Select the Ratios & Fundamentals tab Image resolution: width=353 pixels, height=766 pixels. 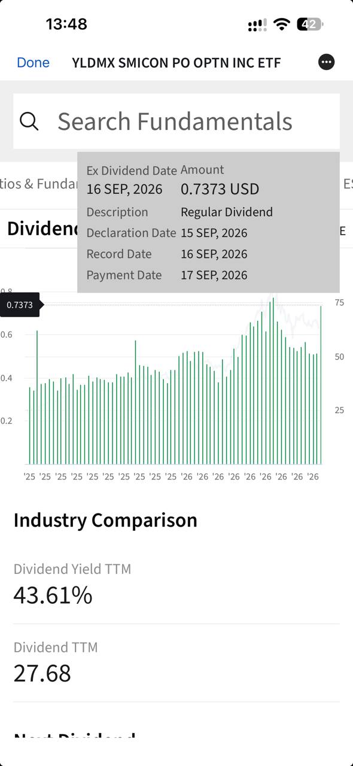click(39, 184)
